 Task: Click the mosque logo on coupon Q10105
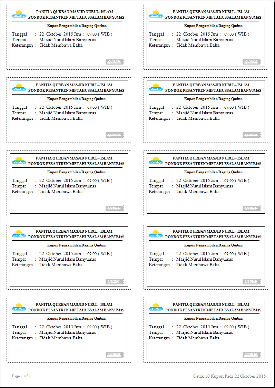[x=19, y=160]
